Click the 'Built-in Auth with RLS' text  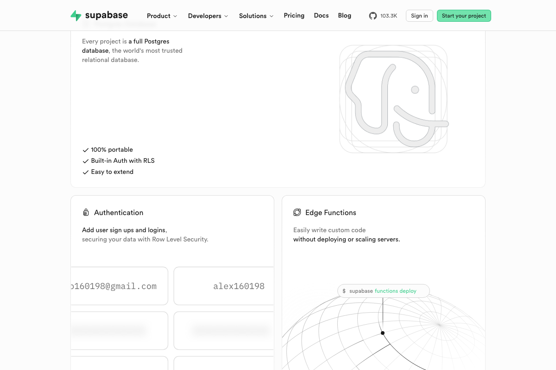(x=123, y=161)
